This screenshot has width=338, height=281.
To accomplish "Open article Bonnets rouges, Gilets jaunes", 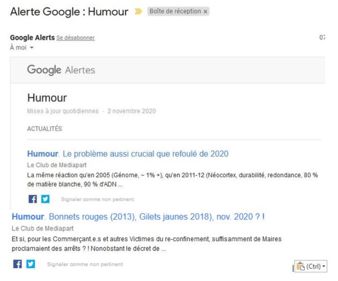I will 138,217.
